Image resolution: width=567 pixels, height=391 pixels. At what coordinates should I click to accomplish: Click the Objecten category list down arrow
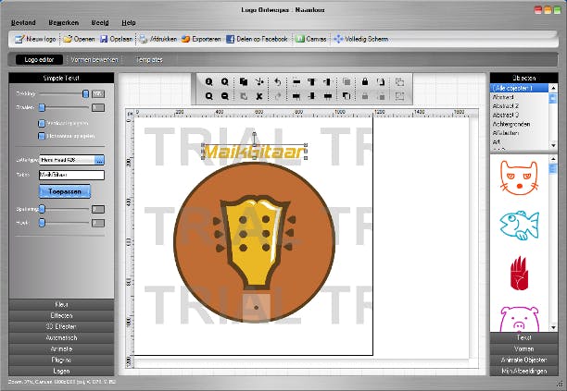pyautogui.click(x=553, y=145)
